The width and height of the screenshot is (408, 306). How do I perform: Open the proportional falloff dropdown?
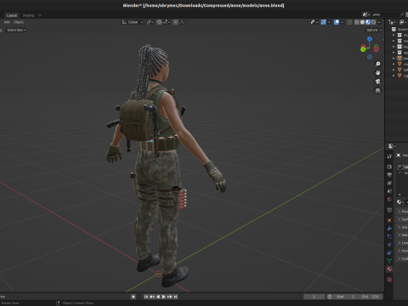point(183,22)
